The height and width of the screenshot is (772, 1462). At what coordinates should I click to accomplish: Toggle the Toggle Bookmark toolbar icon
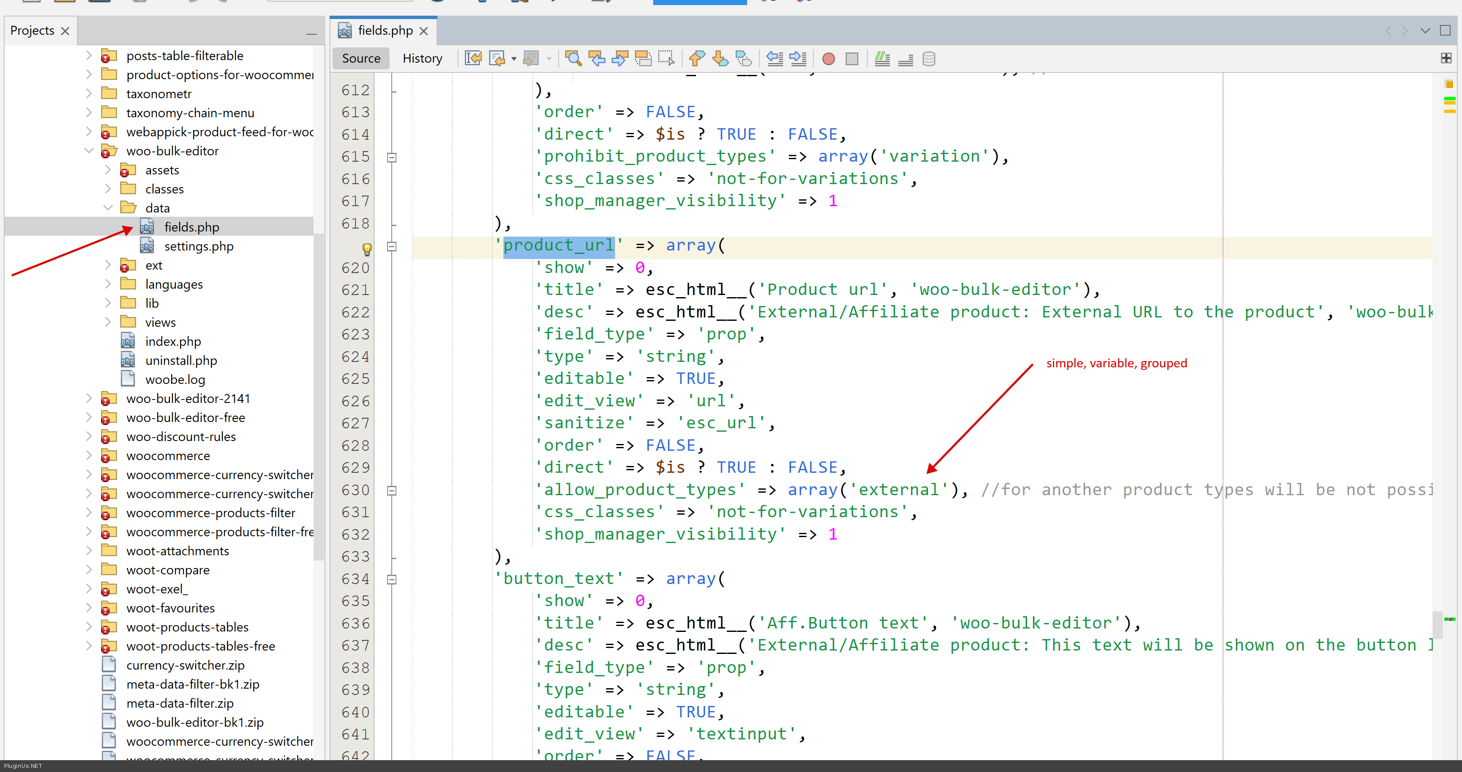click(x=744, y=58)
